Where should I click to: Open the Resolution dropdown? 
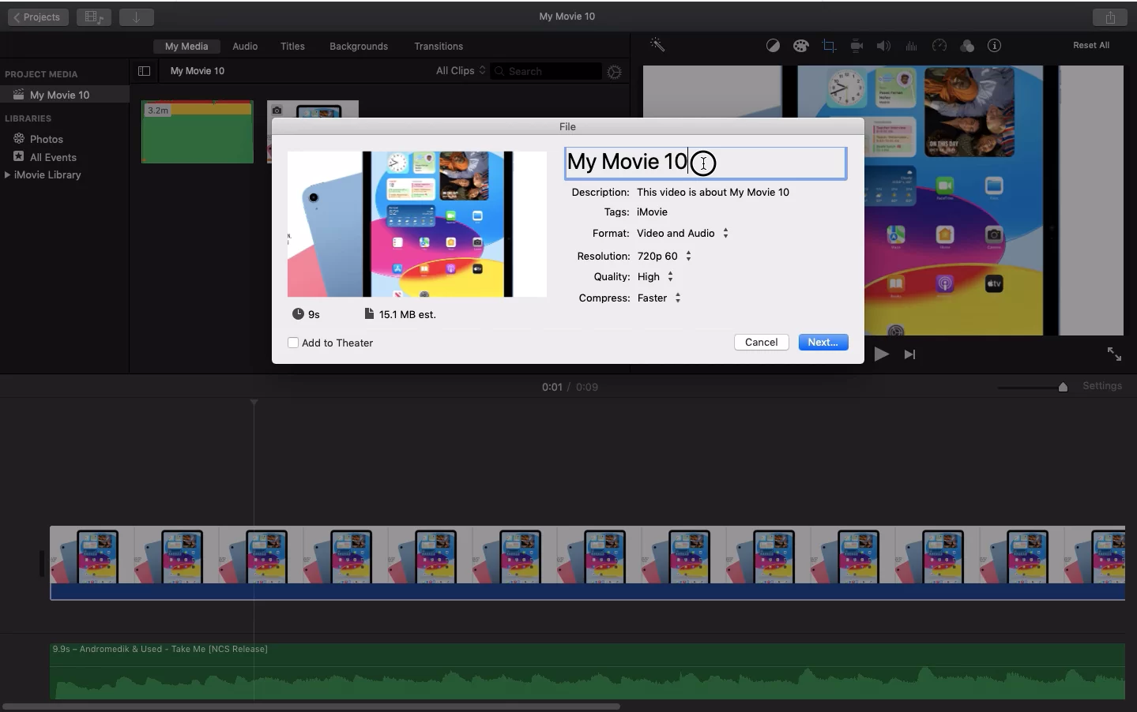click(x=665, y=256)
